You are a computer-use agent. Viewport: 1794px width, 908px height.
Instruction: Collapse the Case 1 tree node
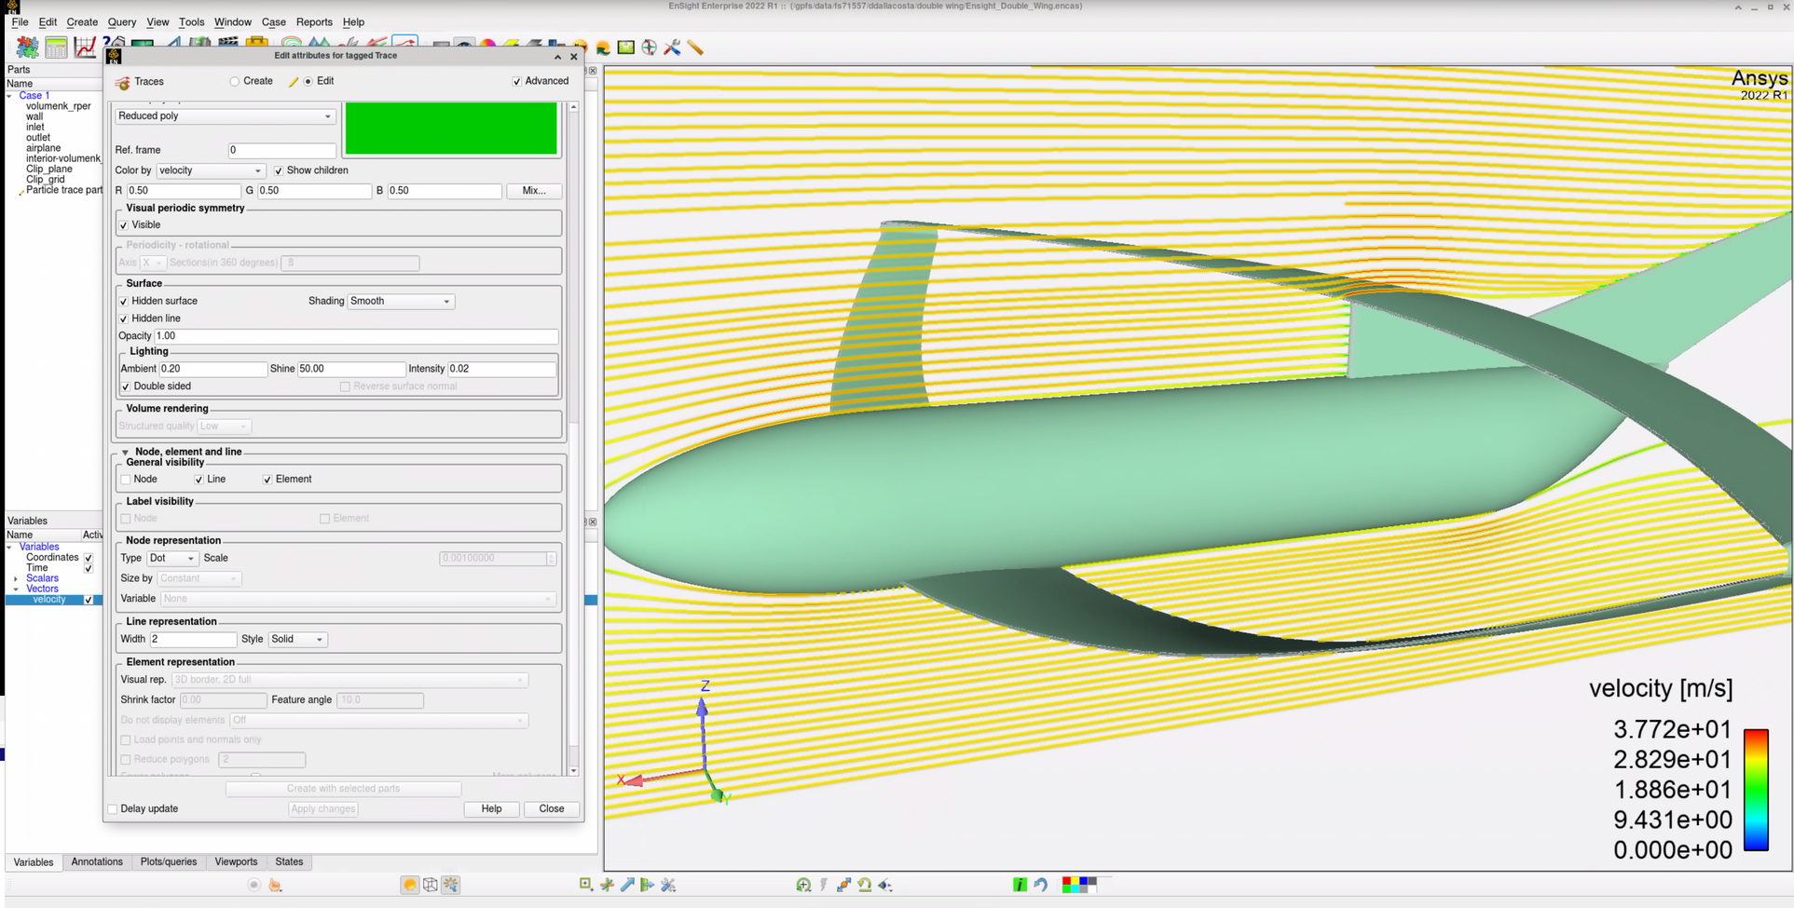tap(10, 96)
